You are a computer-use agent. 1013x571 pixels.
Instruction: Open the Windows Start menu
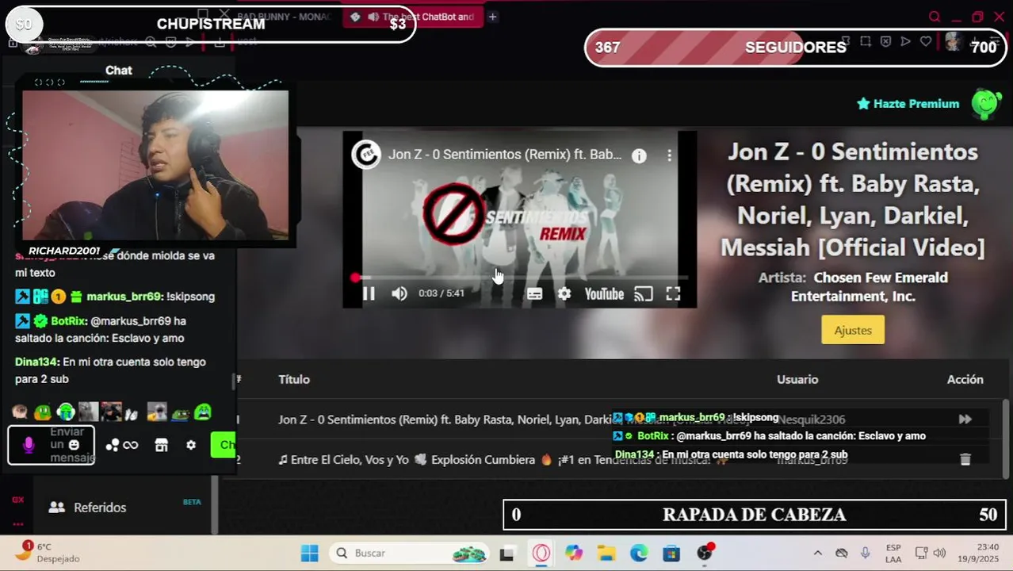point(309,553)
